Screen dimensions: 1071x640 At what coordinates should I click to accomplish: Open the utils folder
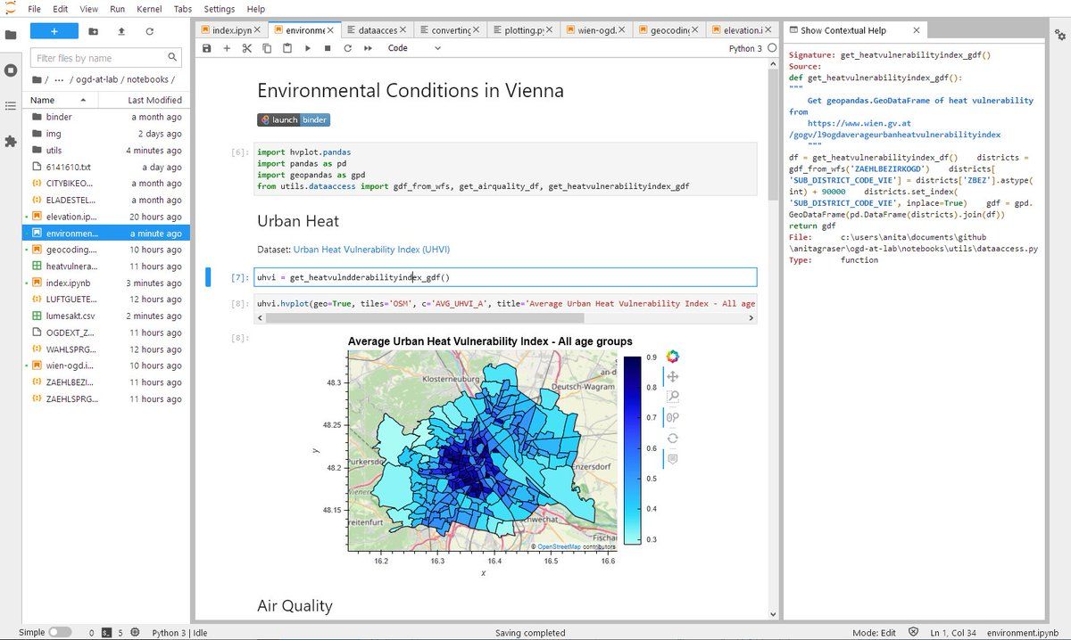[105, 150]
